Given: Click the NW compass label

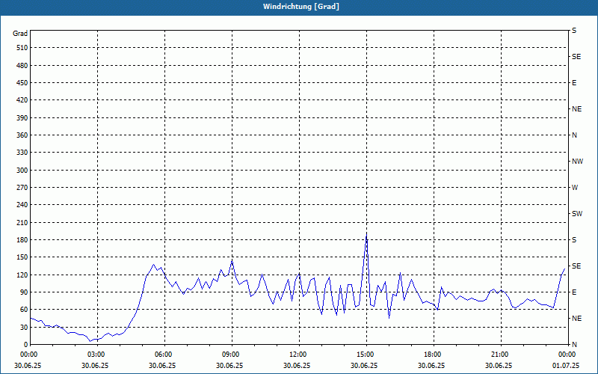Looking at the screenshot, I should (577, 162).
